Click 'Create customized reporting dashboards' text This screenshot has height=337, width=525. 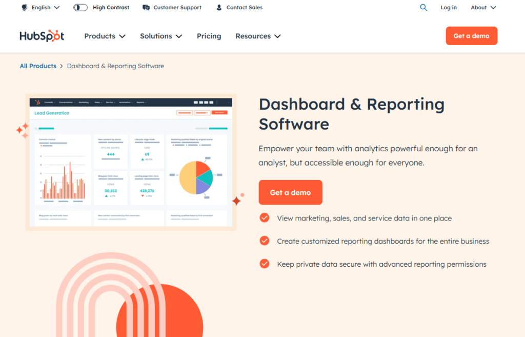point(383,241)
